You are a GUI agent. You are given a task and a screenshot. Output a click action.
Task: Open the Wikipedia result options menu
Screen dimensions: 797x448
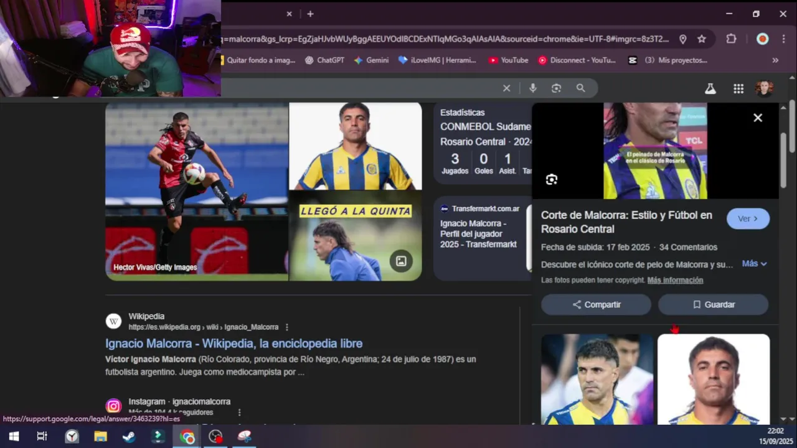287,327
